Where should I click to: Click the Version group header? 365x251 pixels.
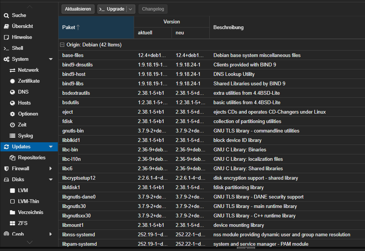click(172, 22)
